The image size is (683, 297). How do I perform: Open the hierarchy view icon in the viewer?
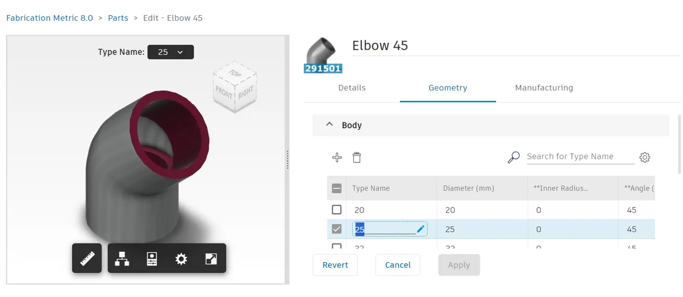tap(122, 258)
